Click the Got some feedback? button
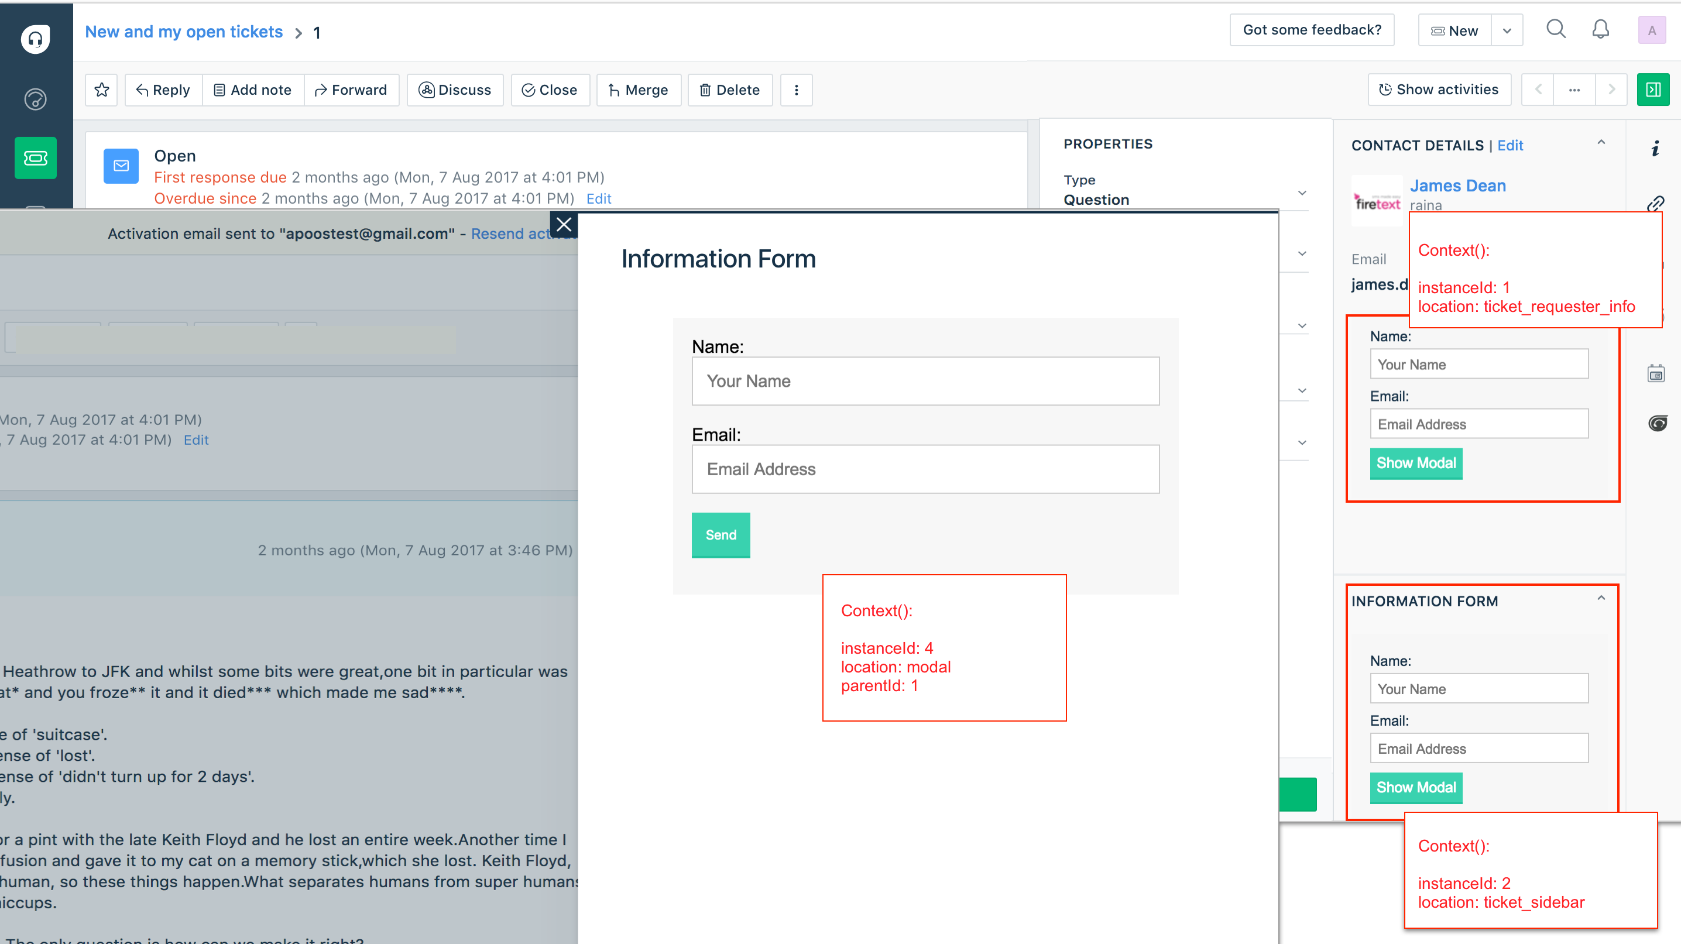This screenshot has height=944, width=1681. [x=1312, y=29]
